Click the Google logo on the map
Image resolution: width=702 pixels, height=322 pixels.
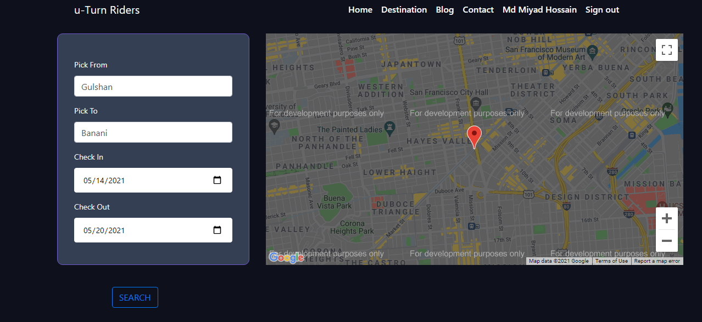coord(286,257)
